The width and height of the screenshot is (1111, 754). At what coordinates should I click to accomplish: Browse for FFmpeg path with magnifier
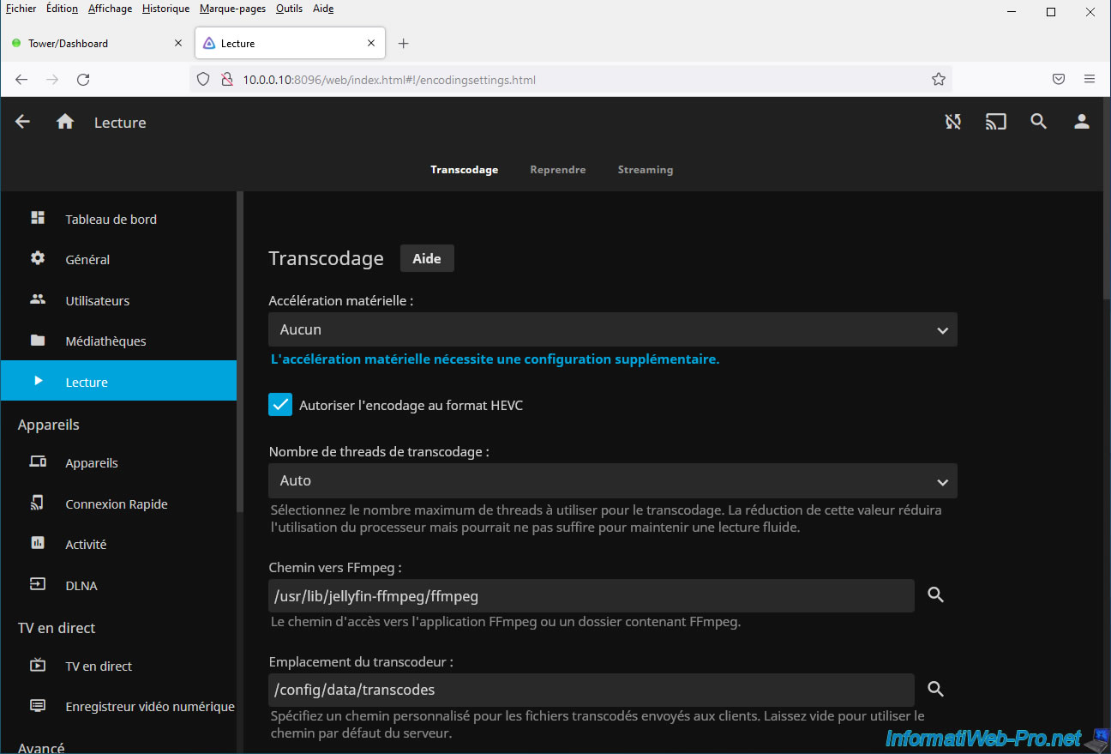935,594
